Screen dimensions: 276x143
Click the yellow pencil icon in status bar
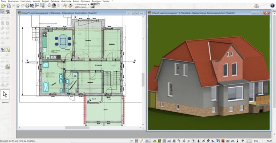point(142,141)
